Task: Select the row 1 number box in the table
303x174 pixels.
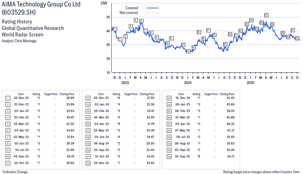Action: 8,98
